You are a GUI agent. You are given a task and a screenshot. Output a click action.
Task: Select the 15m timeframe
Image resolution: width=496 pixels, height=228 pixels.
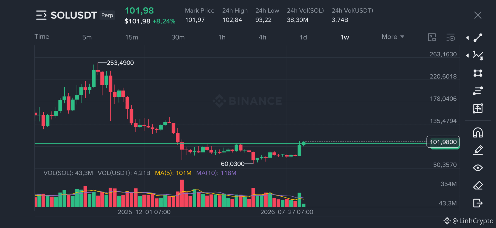point(131,37)
